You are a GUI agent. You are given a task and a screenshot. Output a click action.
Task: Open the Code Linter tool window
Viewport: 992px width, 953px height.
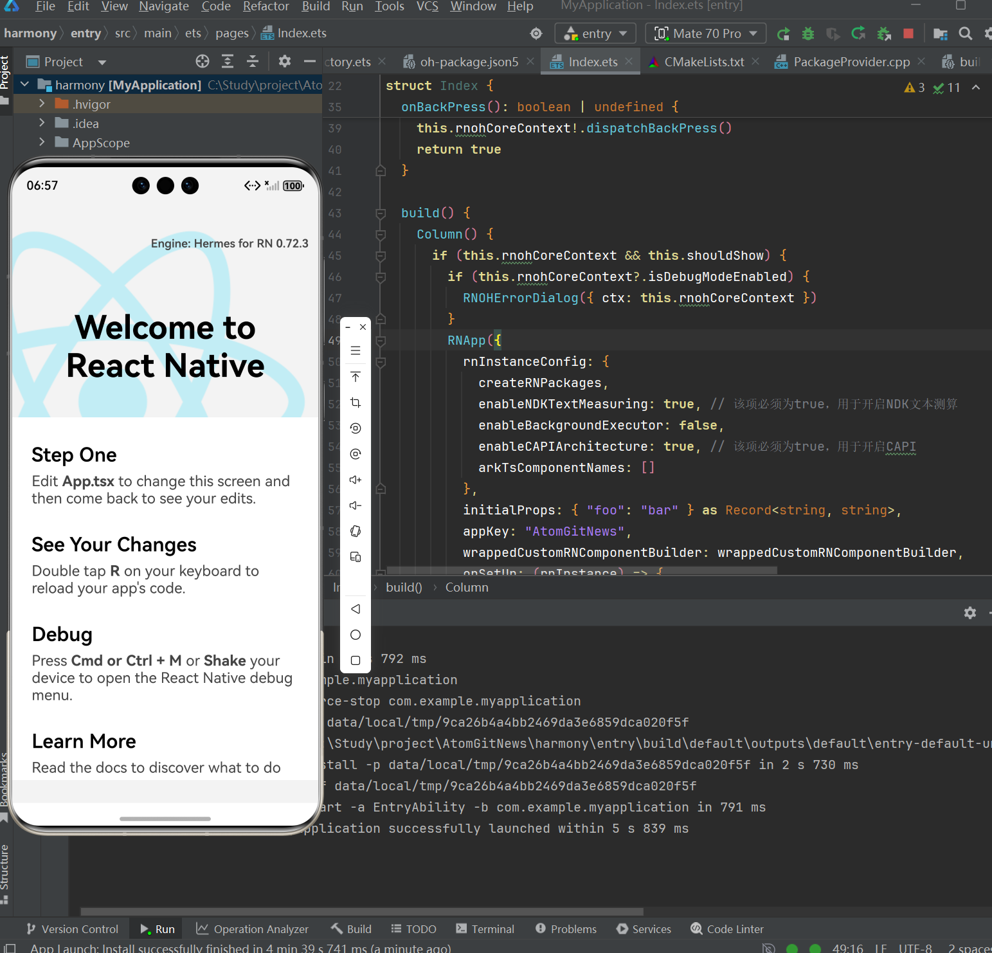click(727, 929)
